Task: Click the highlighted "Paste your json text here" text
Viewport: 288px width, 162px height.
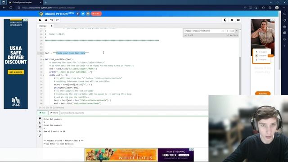Action: (71, 53)
